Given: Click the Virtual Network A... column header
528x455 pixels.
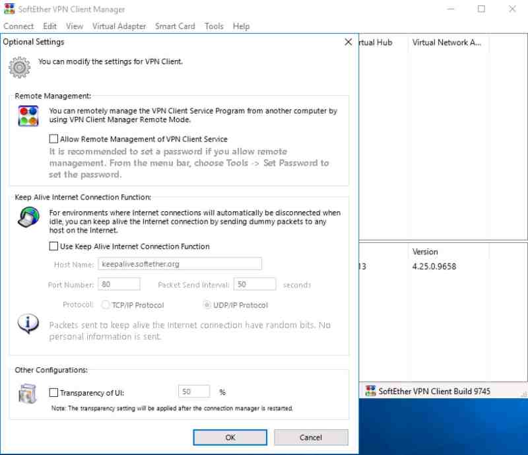Looking at the screenshot, I should click(x=448, y=42).
